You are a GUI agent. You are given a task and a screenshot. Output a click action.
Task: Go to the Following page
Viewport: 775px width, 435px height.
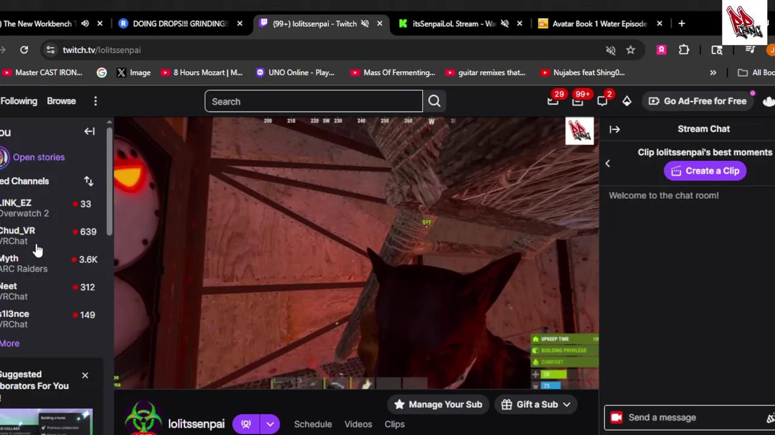[x=18, y=101]
